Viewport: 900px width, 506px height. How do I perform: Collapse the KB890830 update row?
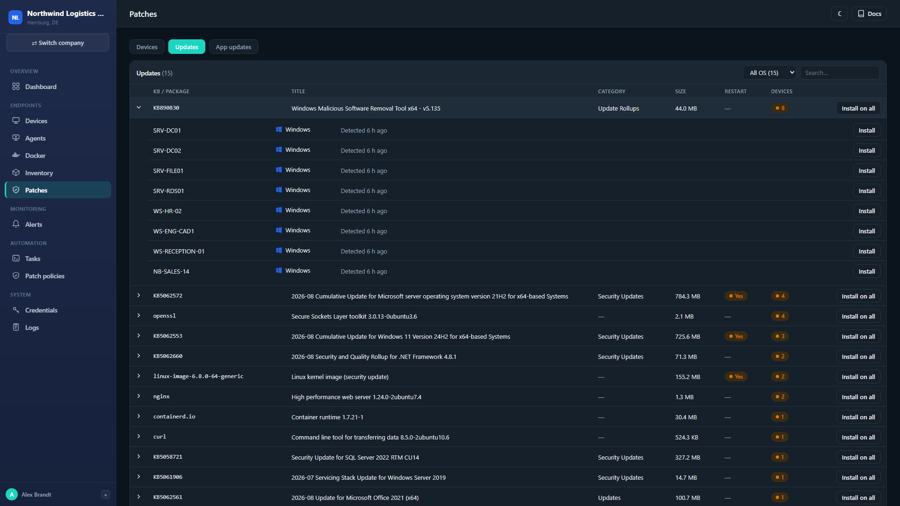point(139,108)
